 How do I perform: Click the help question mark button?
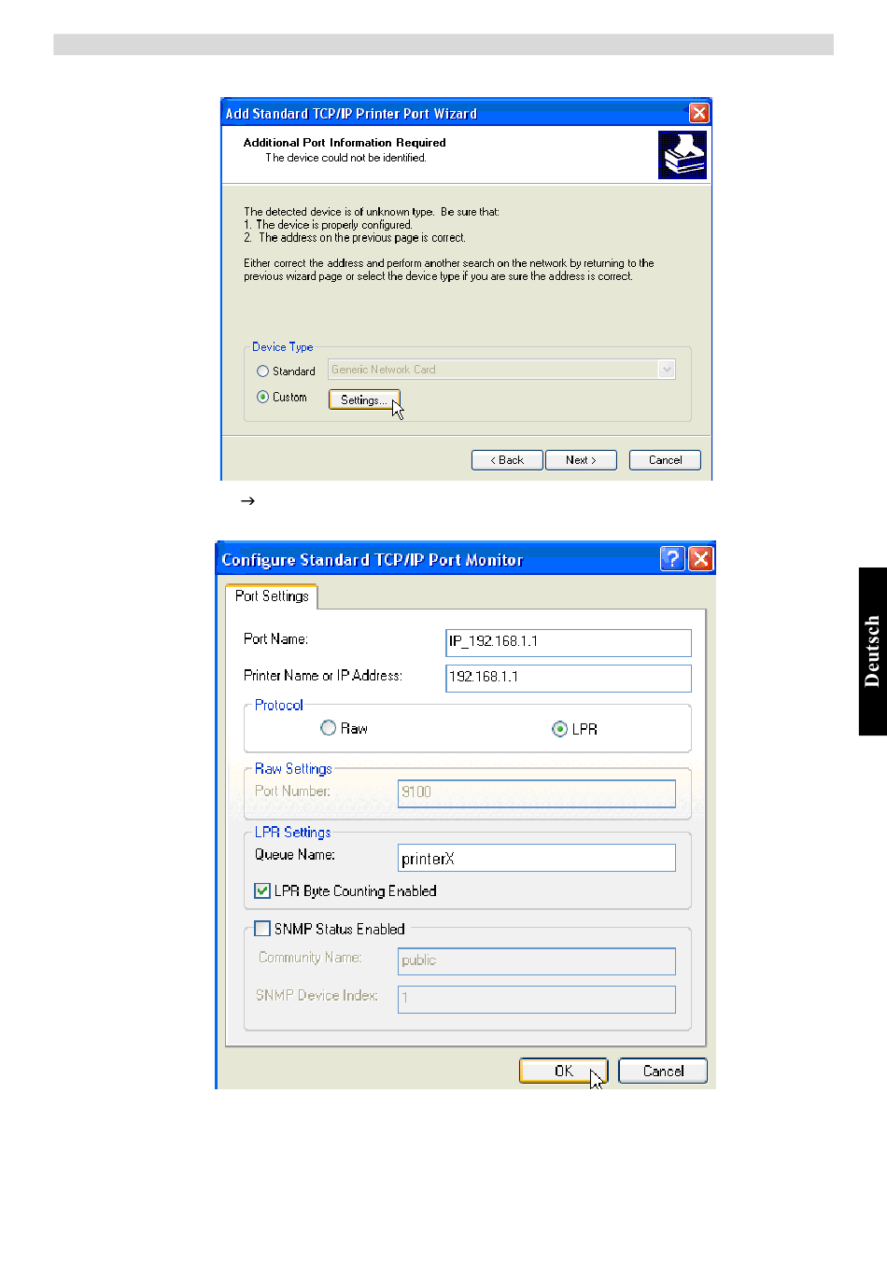pyautogui.click(x=671, y=559)
